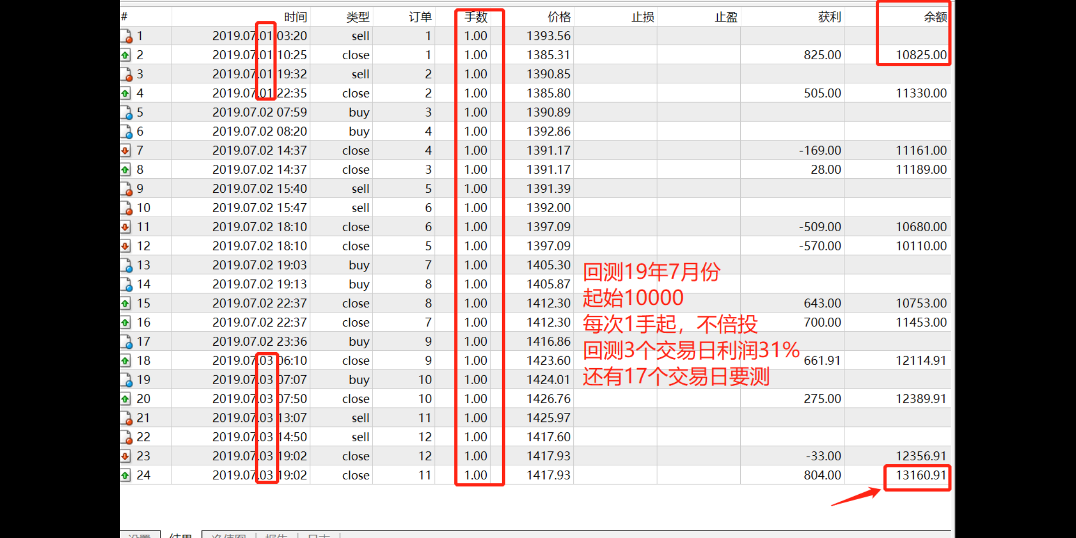Screen dimensions: 1076x538
Task: Sort by the 订单 column header
Action: tap(420, 17)
